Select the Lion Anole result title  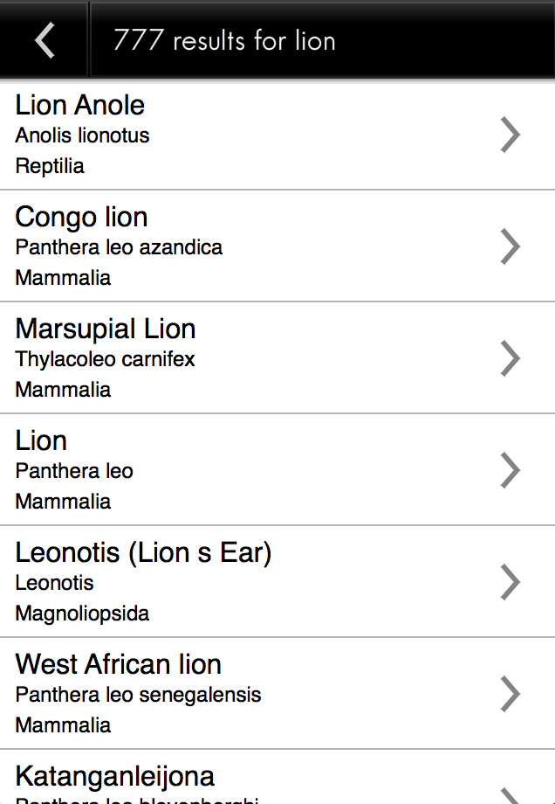80,106
